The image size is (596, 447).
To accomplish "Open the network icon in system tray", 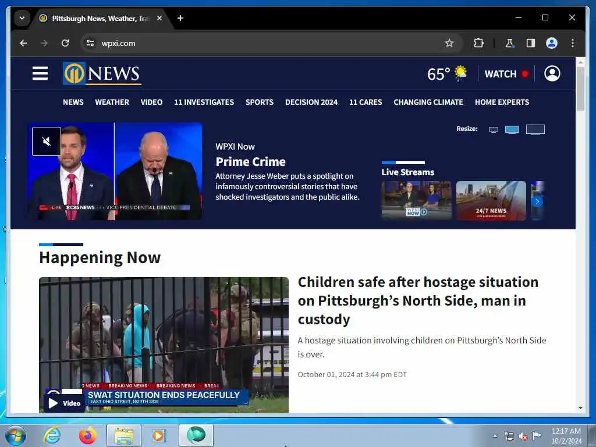I will click(x=509, y=437).
